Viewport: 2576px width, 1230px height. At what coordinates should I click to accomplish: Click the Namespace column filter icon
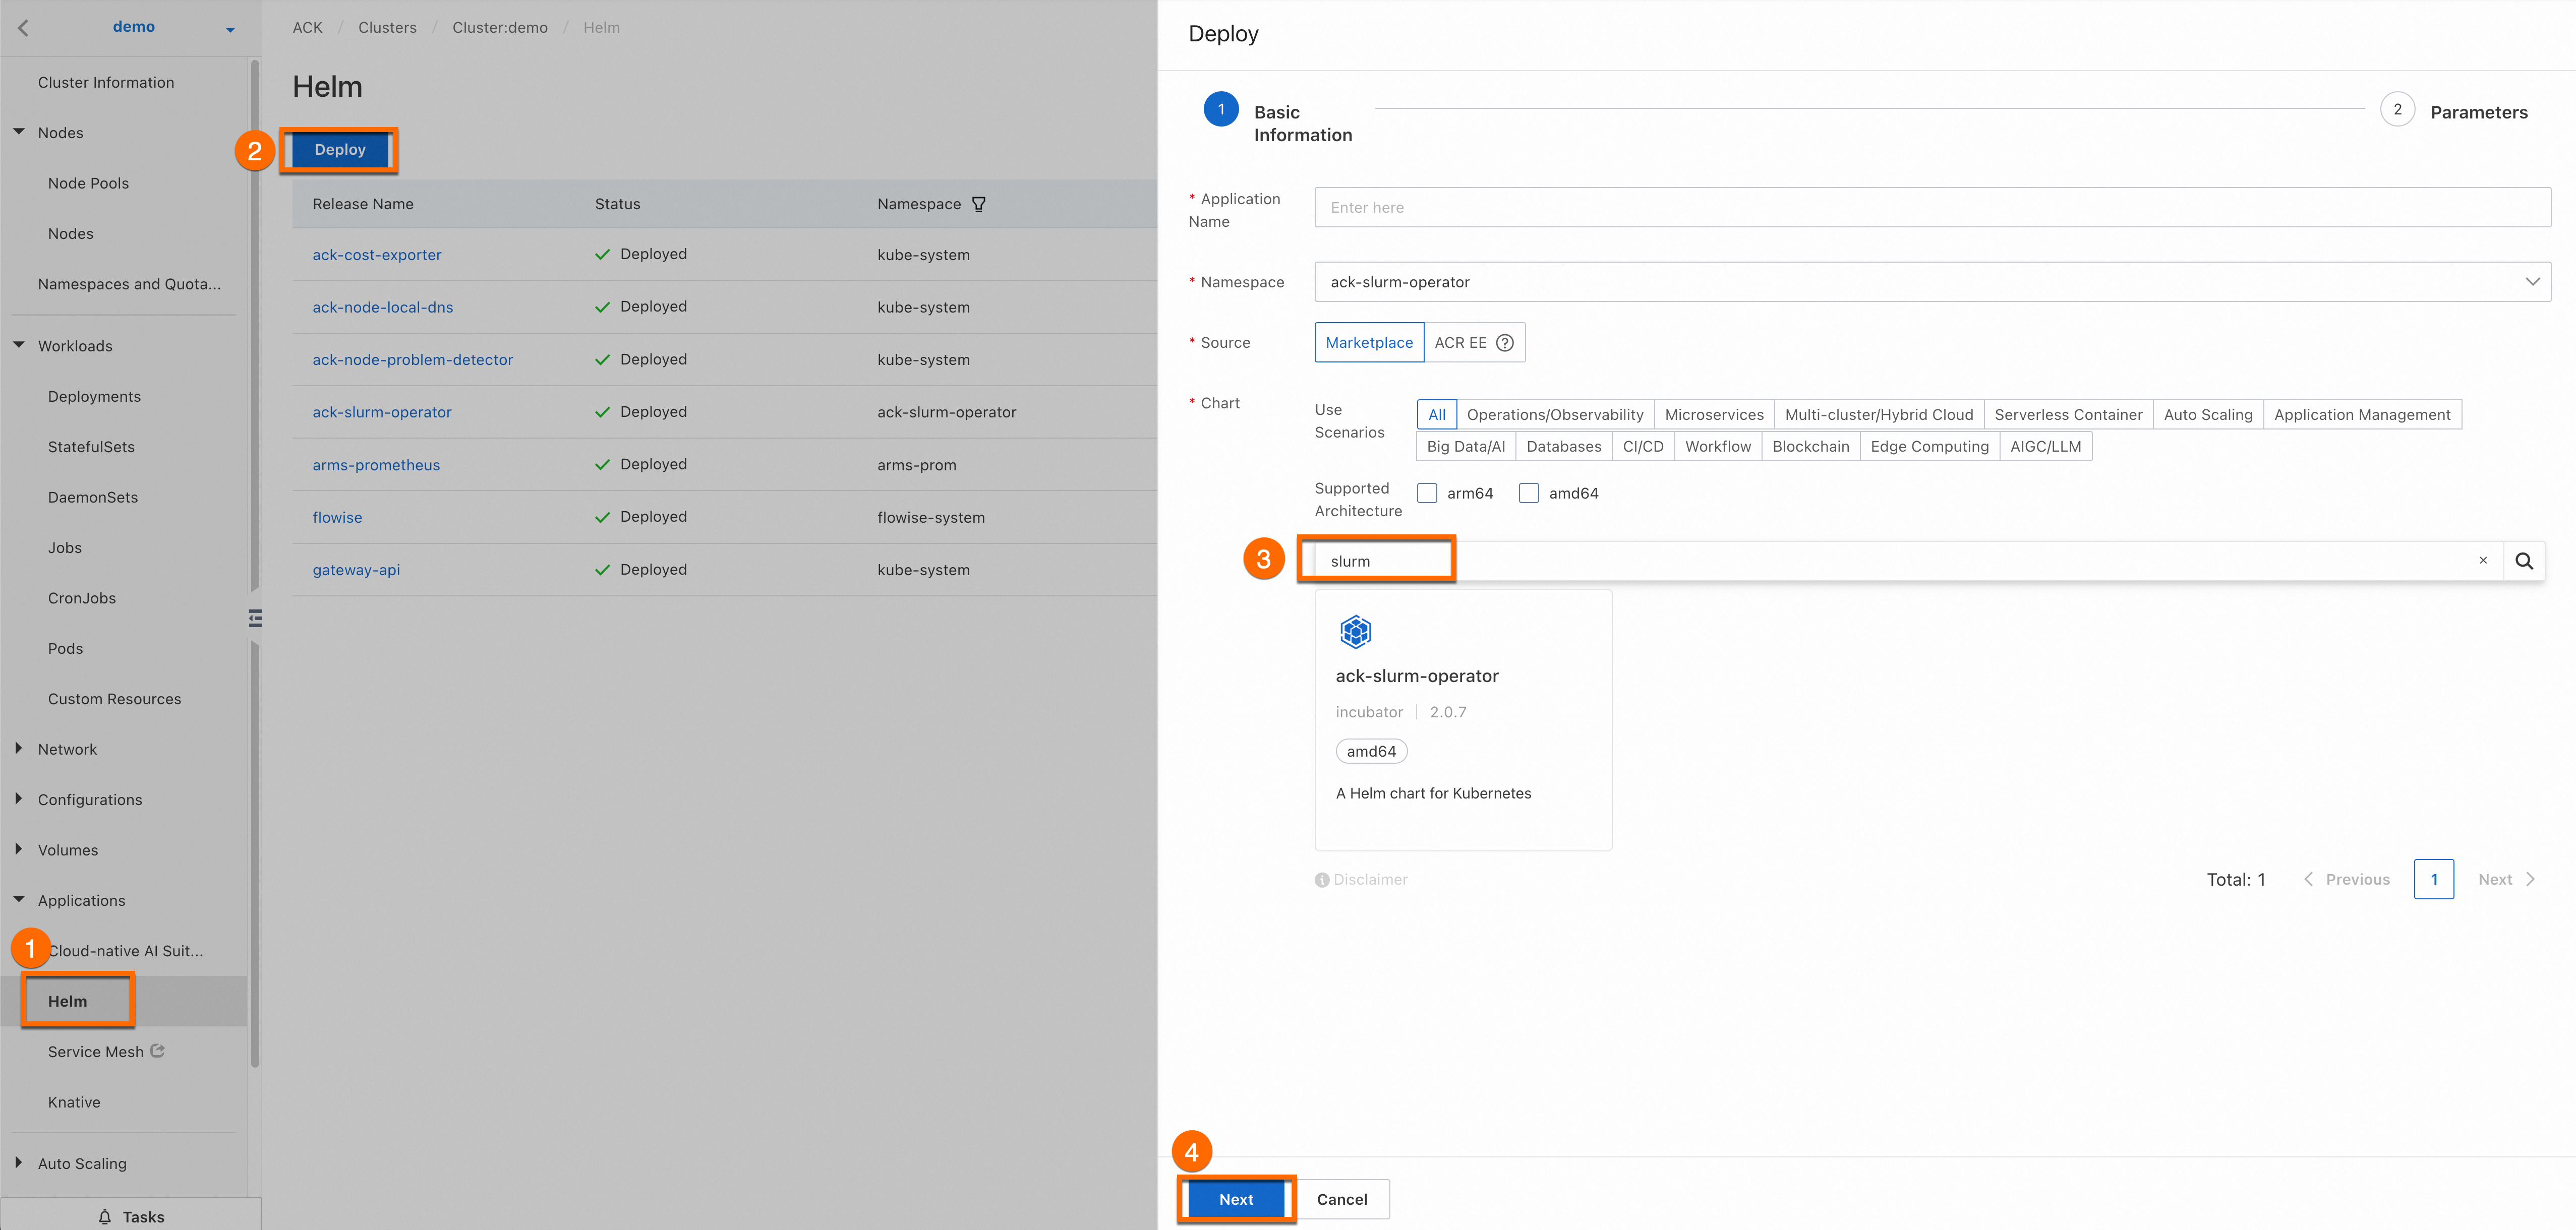pos(978,204)
